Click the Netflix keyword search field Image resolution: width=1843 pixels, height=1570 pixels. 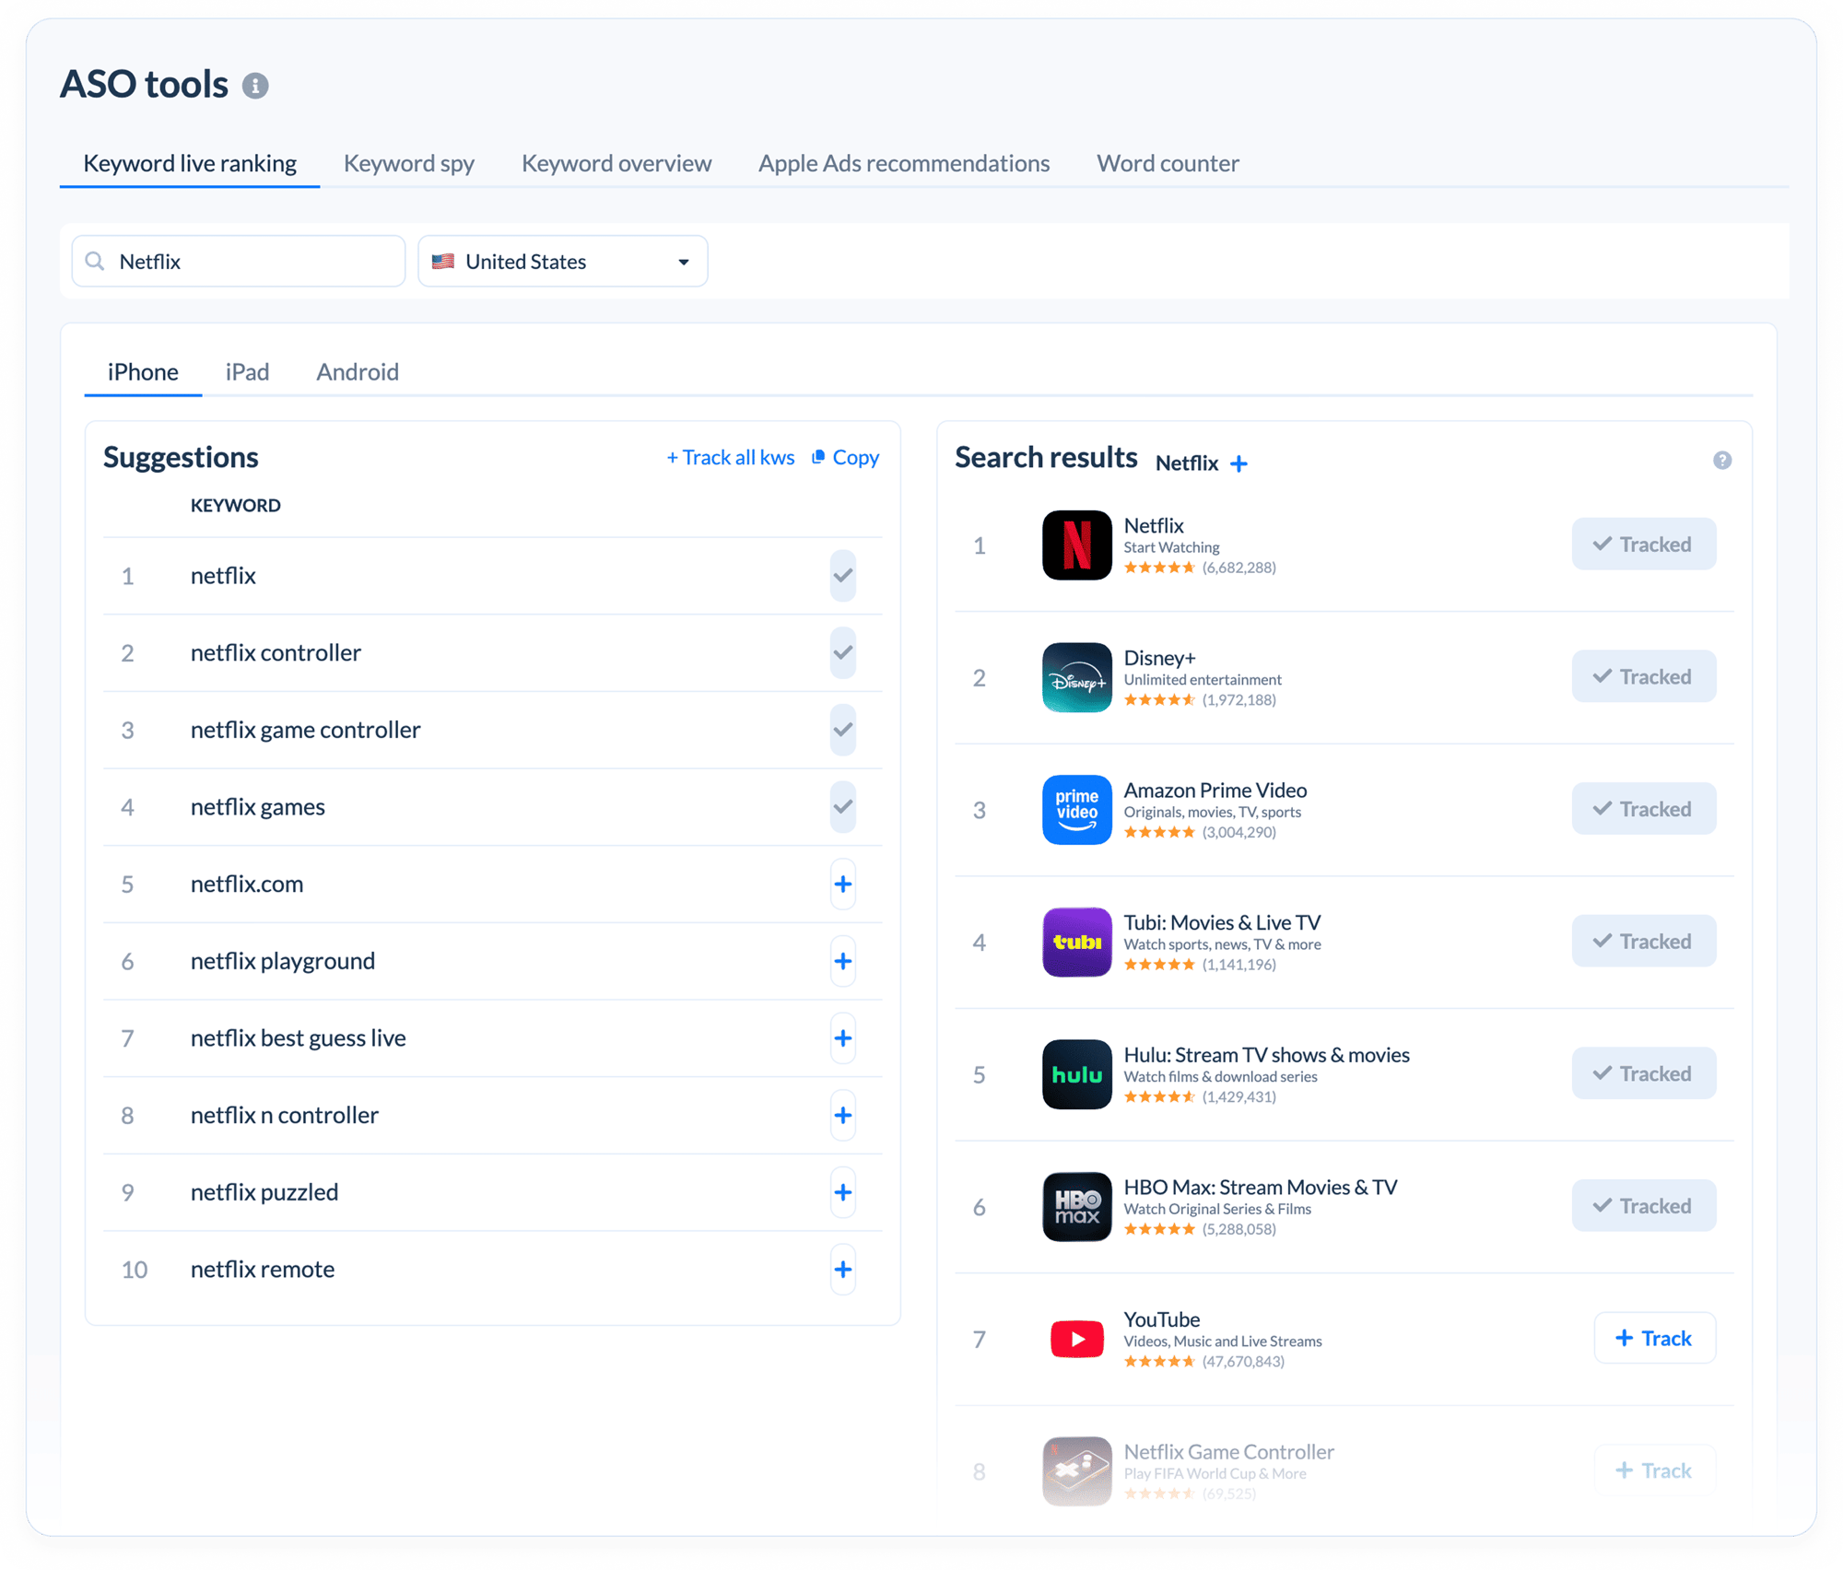239,262
